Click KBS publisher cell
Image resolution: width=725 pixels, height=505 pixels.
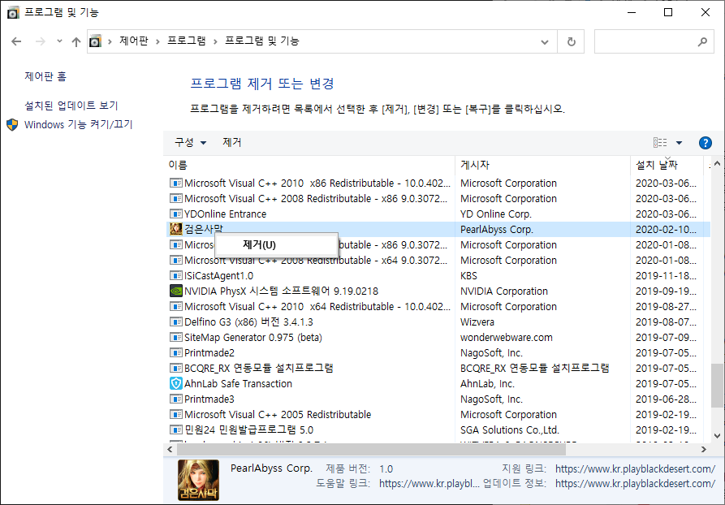pos(468,275)
